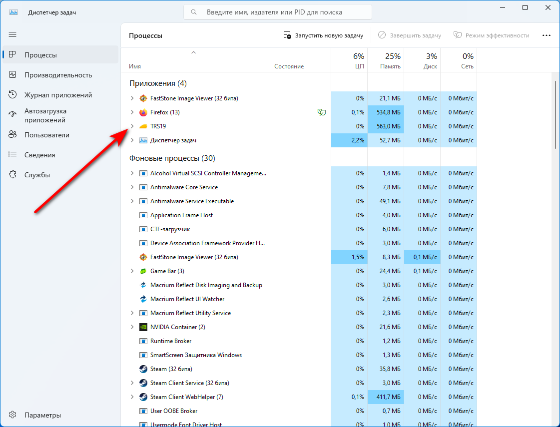The width and height of the screenshot is (560, 427).
Task: Expand the TRS19 process row
Action: pos(132,126)
